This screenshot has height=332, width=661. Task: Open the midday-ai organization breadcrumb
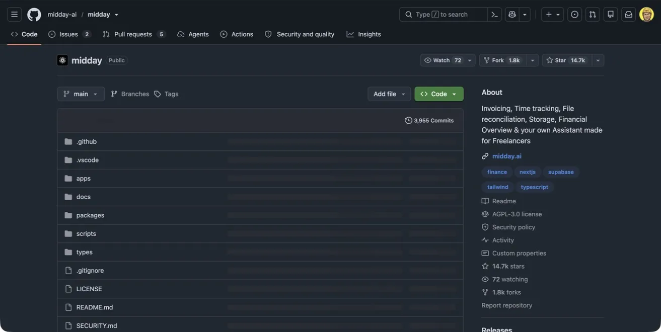(x=62, y=15)
